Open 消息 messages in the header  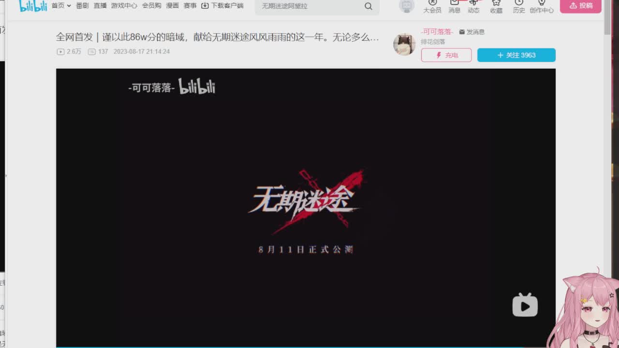pos(455,7)
